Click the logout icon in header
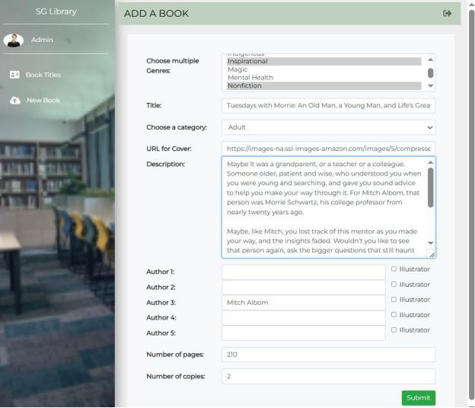The image size is (475, 408). pos(447,13)
